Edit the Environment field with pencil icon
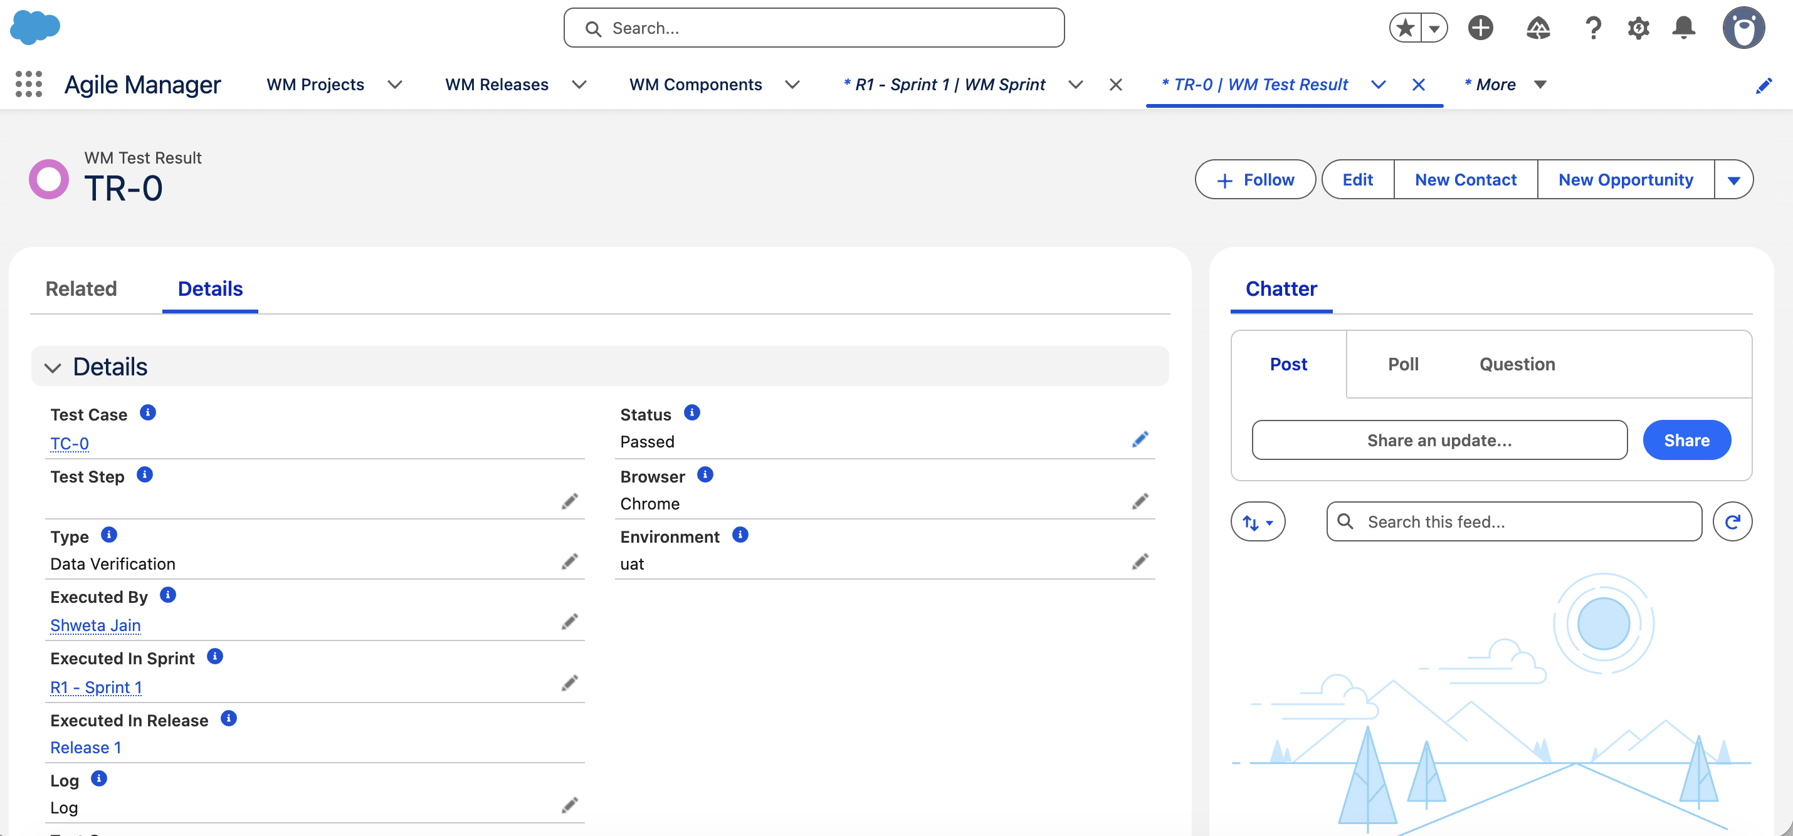 (1139, 562)
